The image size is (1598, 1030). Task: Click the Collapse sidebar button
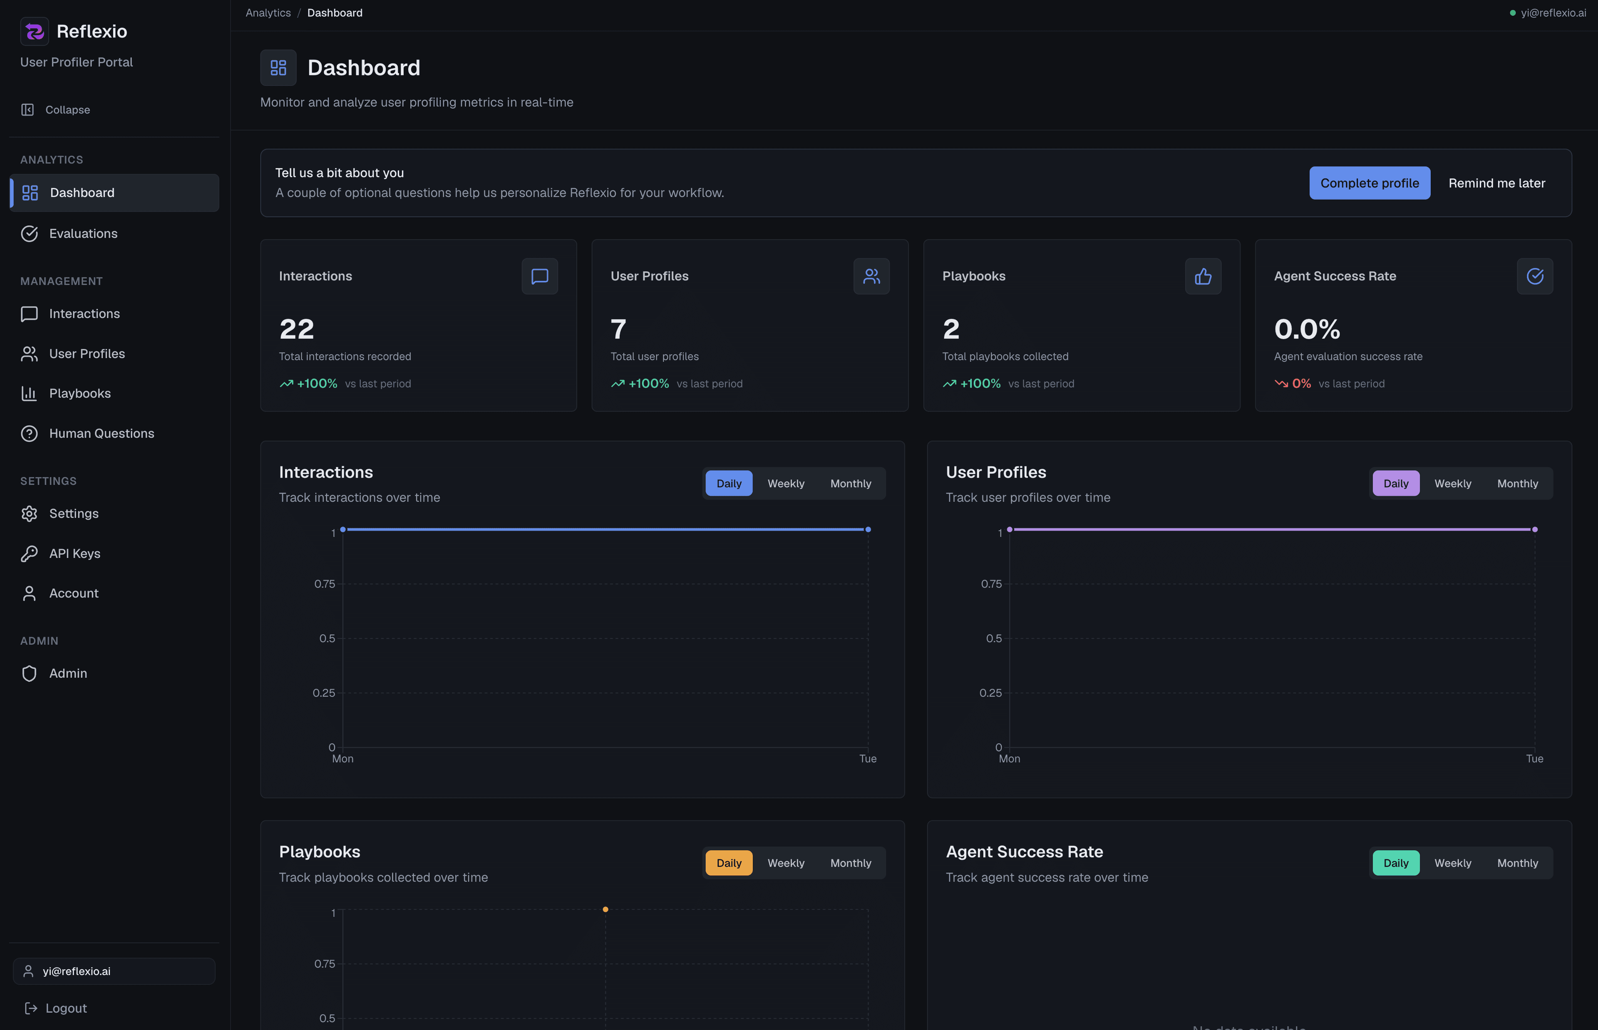point(55,110)
